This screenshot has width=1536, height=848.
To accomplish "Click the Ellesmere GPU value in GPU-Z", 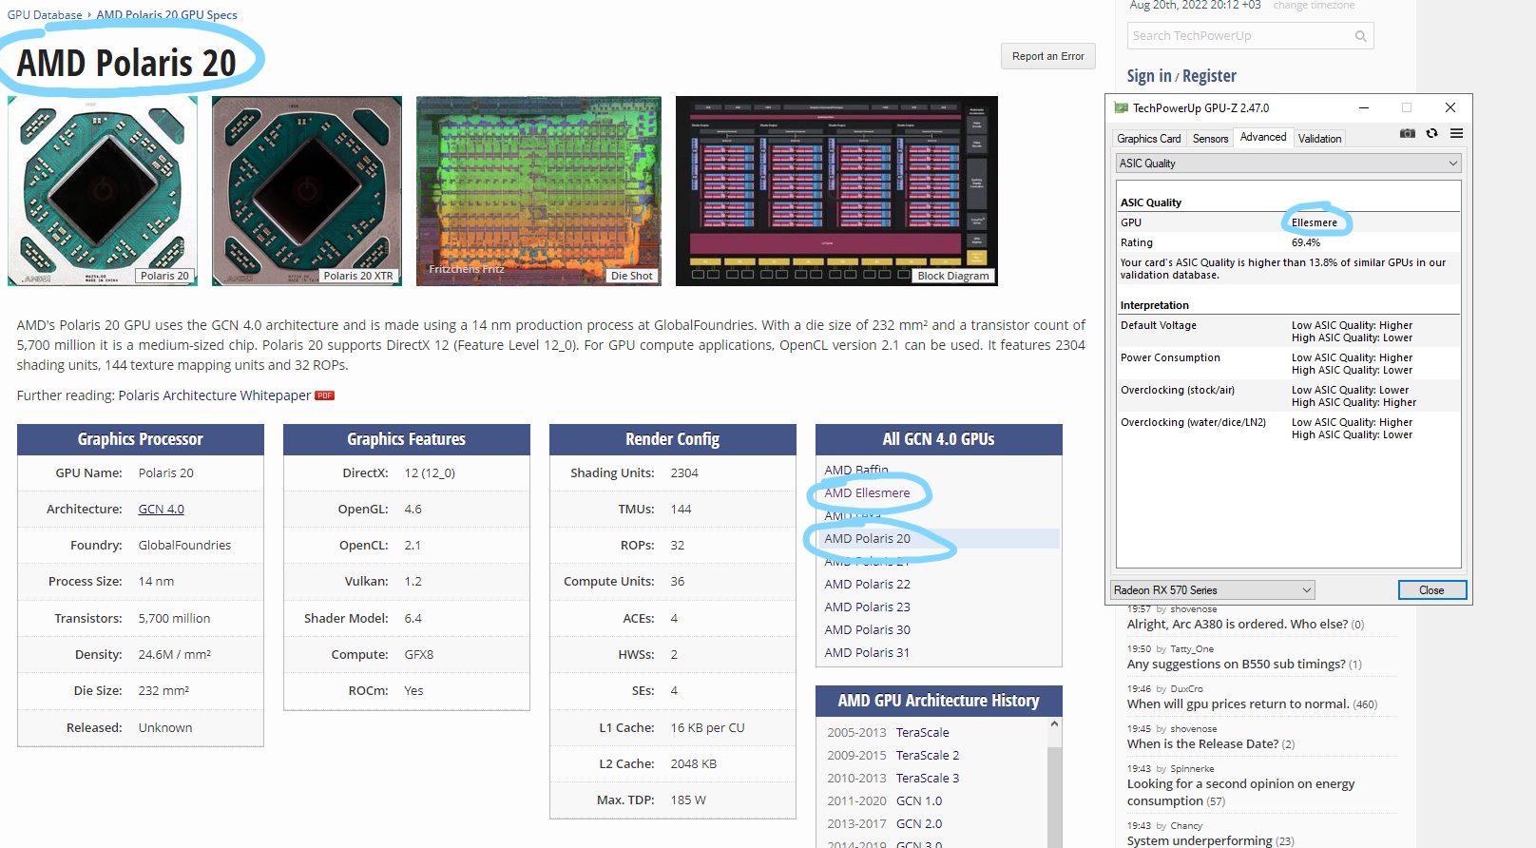I will (x=1314, y=223).
